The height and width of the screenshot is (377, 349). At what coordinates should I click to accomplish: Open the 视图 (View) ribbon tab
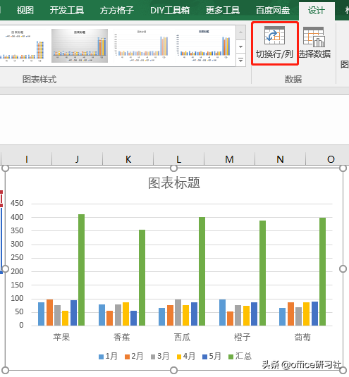[25, 11]
